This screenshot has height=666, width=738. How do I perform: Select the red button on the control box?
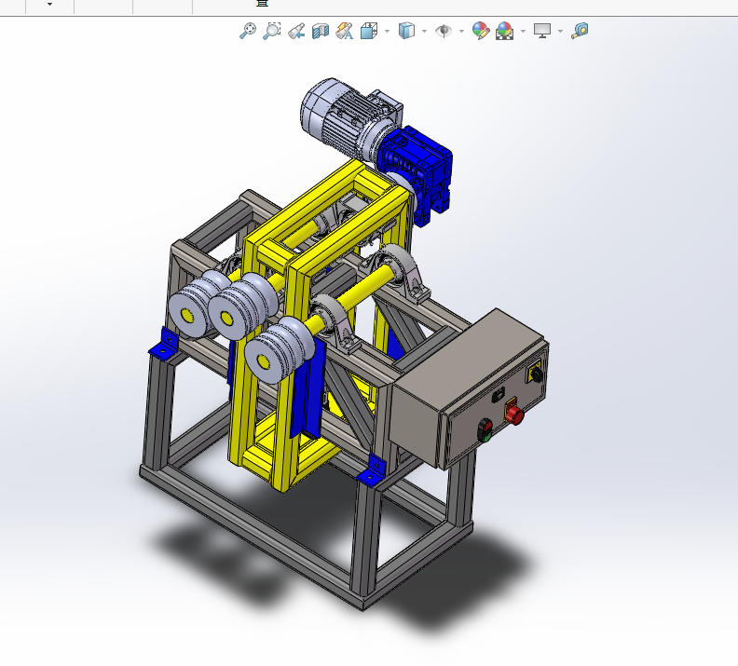pyautogui.click(x=513, y=415)
